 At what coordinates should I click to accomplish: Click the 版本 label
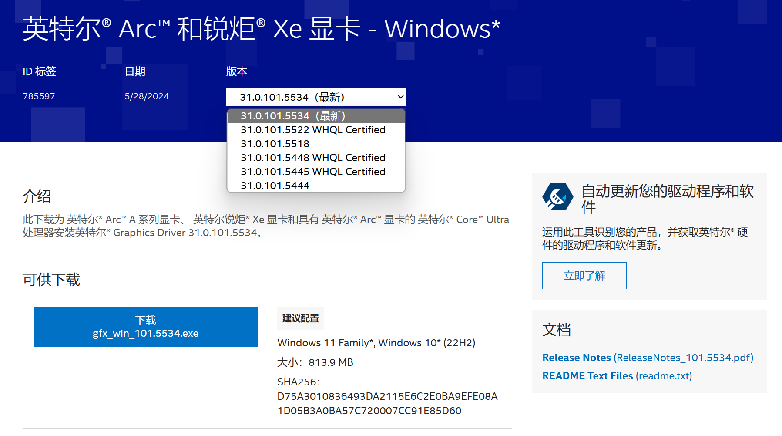(237, 71)
